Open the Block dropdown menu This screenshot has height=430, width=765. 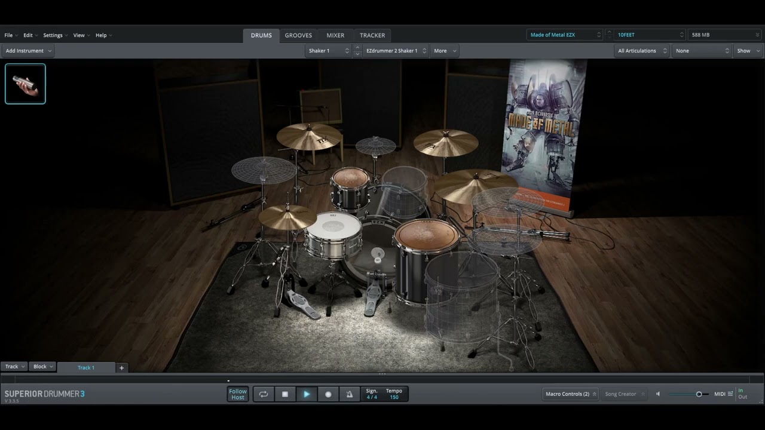coord(43,367)
